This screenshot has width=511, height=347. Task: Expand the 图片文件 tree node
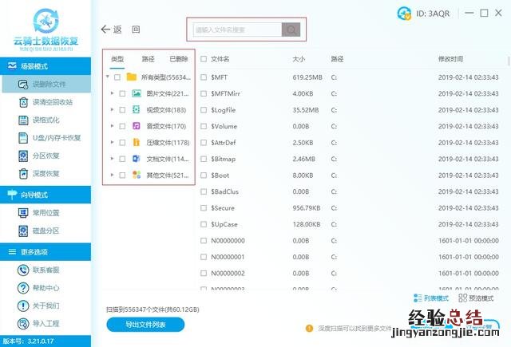tap(112, 93)
